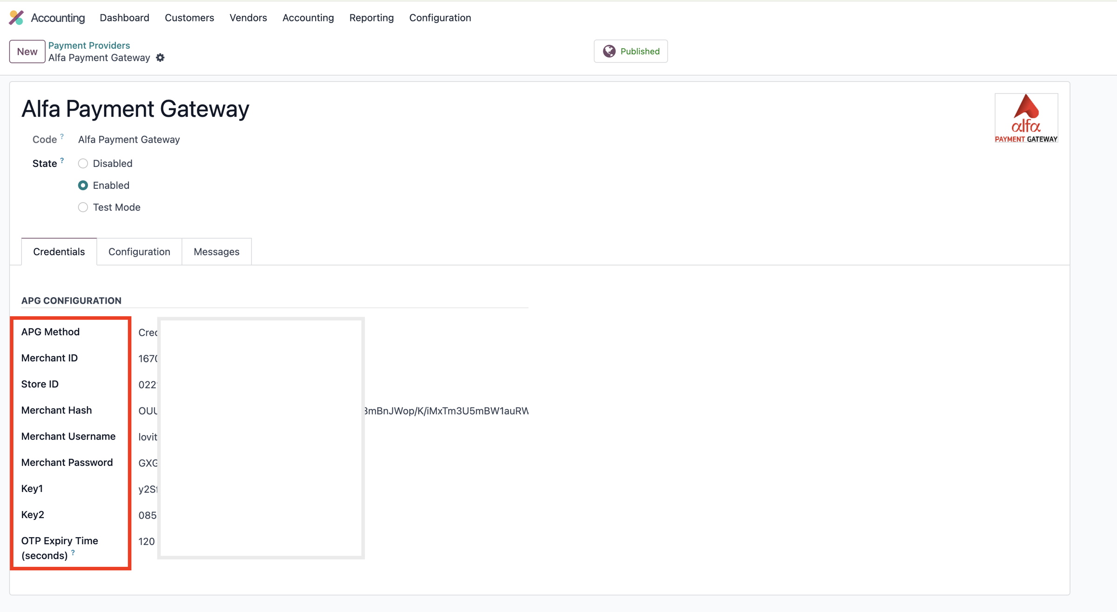Click the Merchant Hash label
The width and height of the screenshot is (1117, 612).
coord(56,410)
